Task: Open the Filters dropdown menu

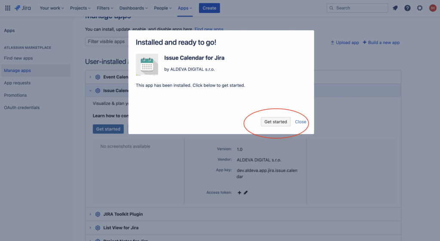Action: tap(105, 8)
